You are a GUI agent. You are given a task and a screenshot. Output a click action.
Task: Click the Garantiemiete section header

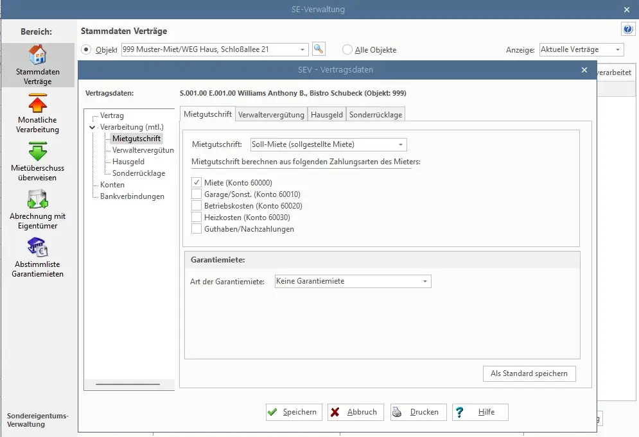[382, 260]
